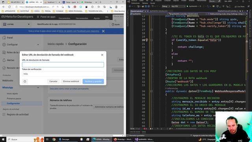Viewport: 252px width, 142px height.
Task: Click the browser refresh icon
Action: tap(9, 7)
